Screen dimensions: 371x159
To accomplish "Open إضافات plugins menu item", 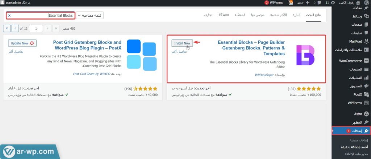I will point(351,131).
